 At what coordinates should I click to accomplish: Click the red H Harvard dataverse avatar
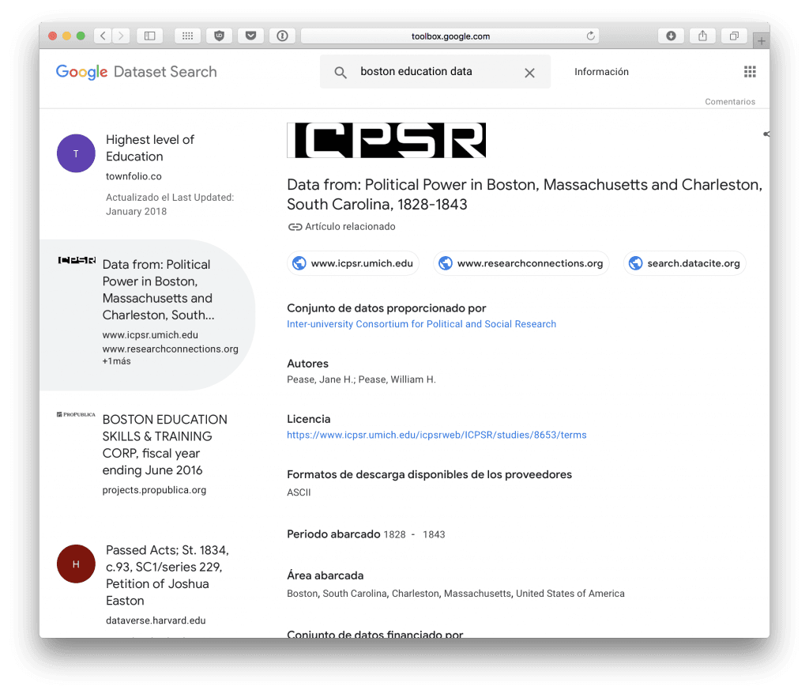point(76,564)
